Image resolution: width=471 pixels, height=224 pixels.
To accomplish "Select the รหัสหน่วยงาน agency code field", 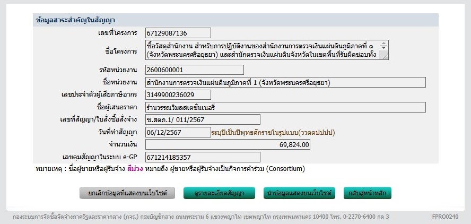I will [x=194, y=70].
